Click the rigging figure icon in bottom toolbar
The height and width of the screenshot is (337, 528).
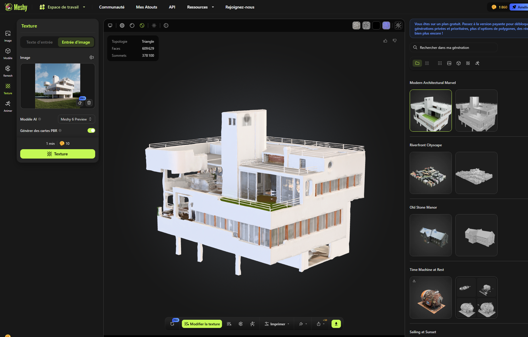[252, 324]
